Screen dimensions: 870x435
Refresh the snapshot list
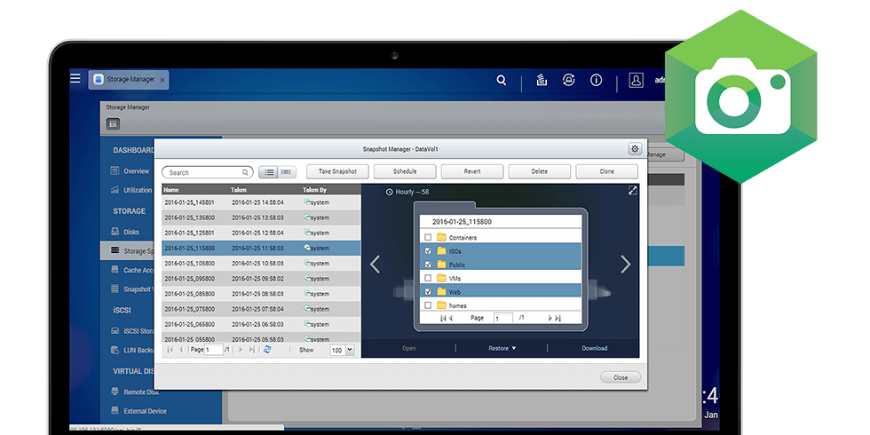point(267,350)
